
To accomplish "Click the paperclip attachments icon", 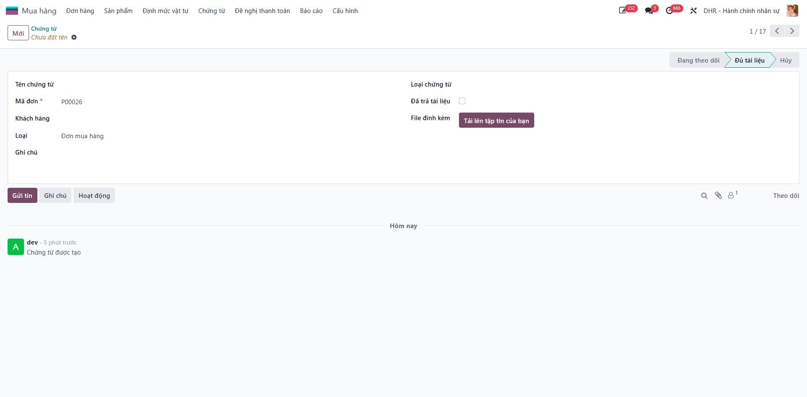I will pyautogui.click(x=718, y=196).
